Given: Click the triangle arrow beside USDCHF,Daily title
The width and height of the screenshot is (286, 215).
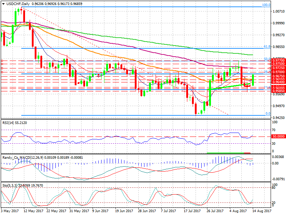Looking at the screenshot, I should click(x=3, y=3).
